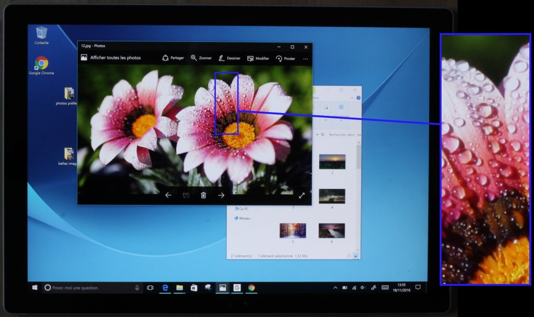Open File Explorer from the taskbar
534x317 pixels.
tap(179, 288)
